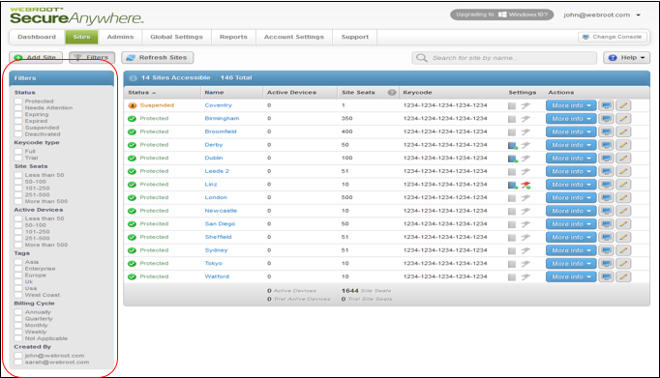Open the Sheffield site link
Viewport: 660px width, 378px height.
[218, 237]
